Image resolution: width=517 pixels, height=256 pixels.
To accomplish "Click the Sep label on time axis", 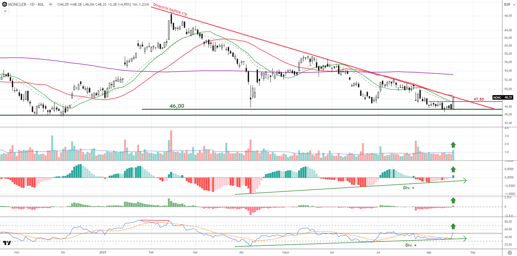I will (x=473, y=252).
